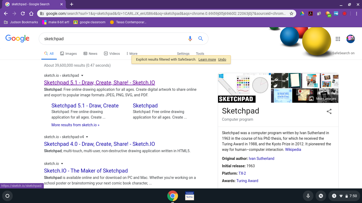362x203 pixels.
Task: Open the Google apps grid
Action: (x=338, y=39)
